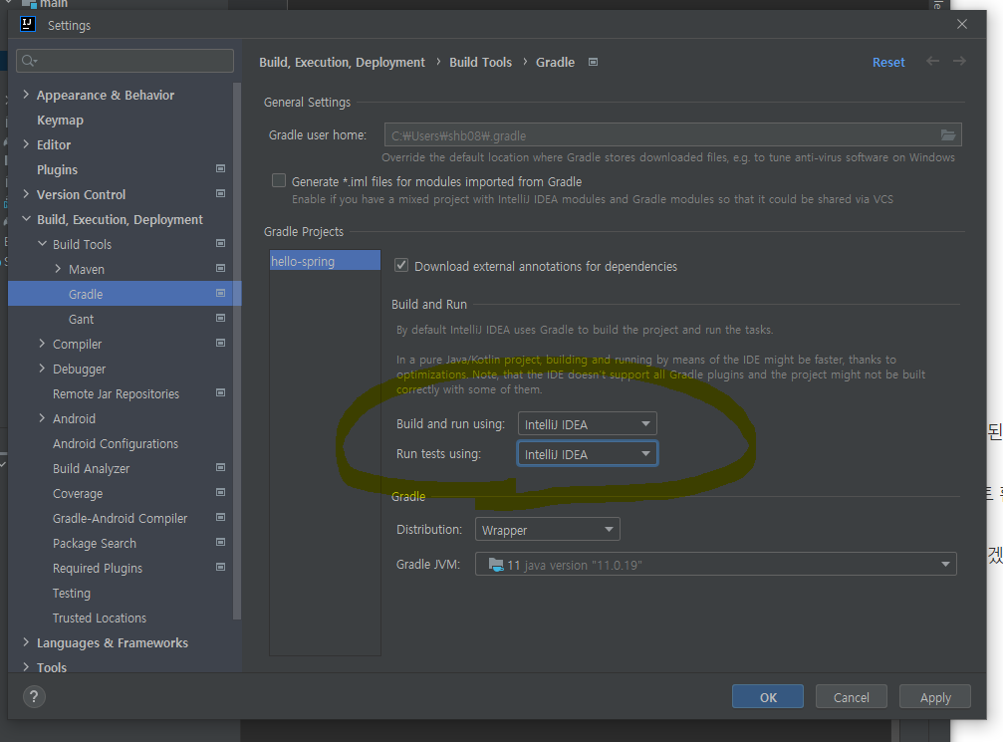The image size is (1003, 742).
Task: Click the project-level icon beside Maven
Action: 221,269
